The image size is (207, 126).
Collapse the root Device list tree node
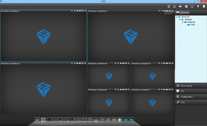click(x=177, y=17)
